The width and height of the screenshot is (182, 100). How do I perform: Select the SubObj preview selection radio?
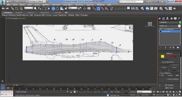pyautogui.click(x=166, y=75)
